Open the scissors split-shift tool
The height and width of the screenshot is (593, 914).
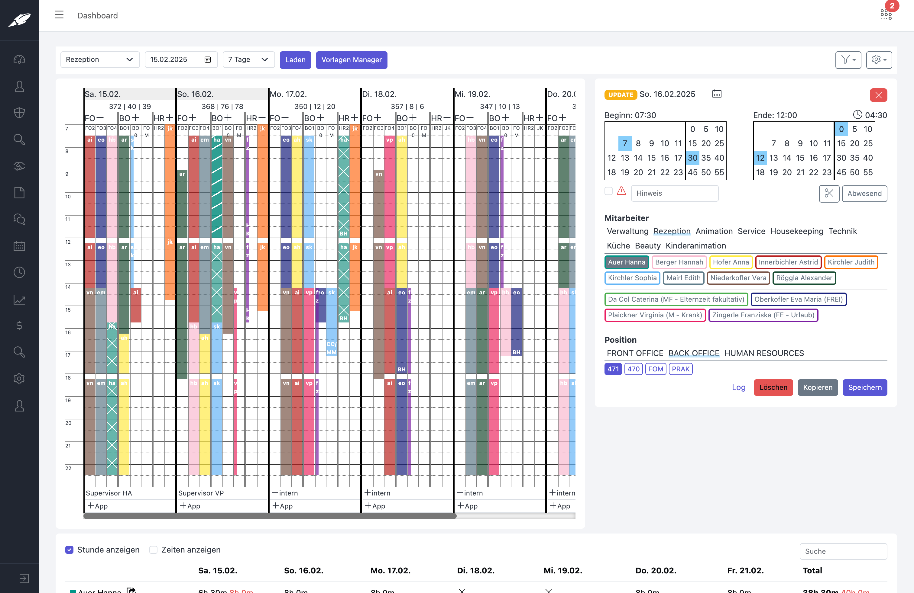pos(829,194)
